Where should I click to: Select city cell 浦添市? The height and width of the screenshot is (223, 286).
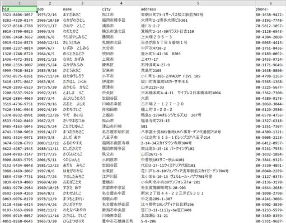point(121,26)
